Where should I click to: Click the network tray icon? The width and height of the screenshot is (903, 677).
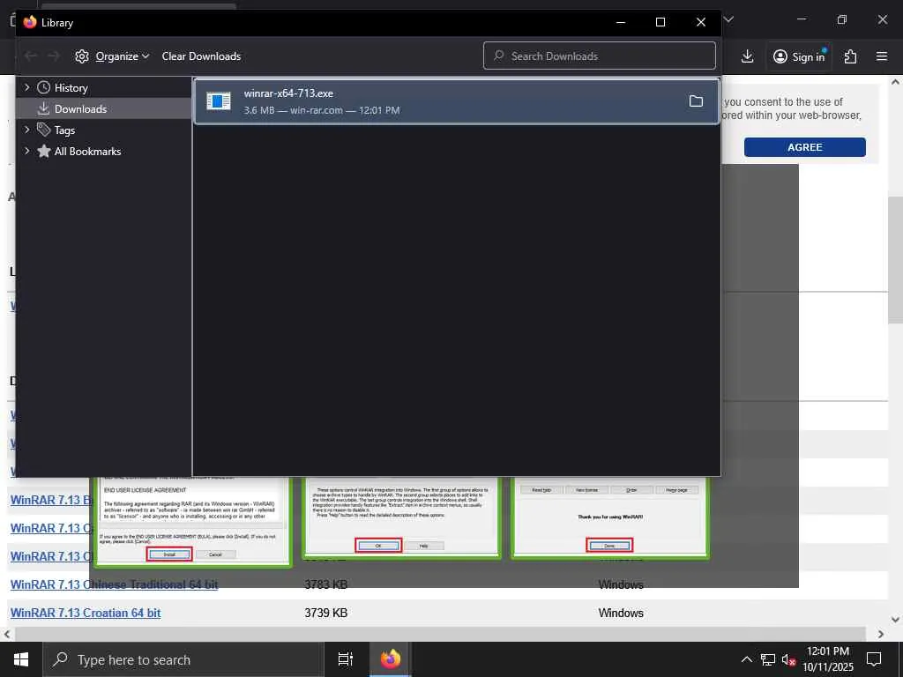(768, 659)
